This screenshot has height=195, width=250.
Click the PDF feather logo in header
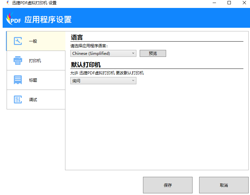(14, 19)
